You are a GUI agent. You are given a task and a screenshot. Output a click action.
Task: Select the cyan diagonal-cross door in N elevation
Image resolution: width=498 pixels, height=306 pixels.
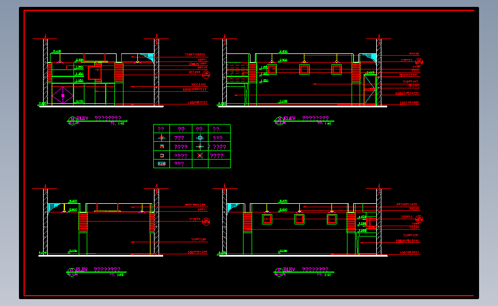click(x=370, y=90)
